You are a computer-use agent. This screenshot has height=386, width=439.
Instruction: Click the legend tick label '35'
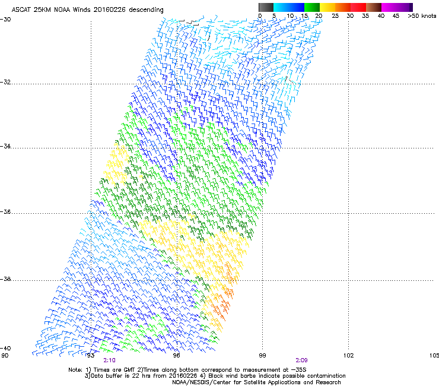tap(365, 16)
